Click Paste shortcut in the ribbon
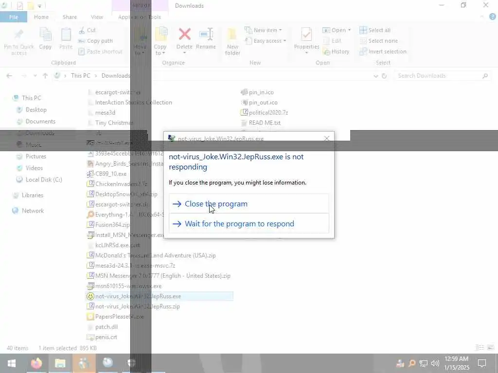498x373 pixels. pos(100,51)
